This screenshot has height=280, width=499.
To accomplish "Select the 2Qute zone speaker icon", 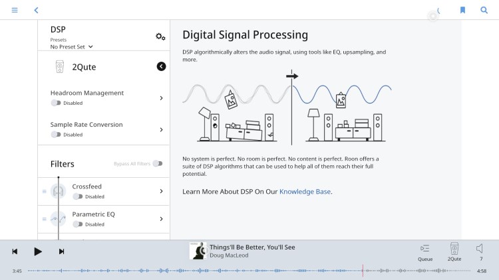I will click(x=454, y=252).
